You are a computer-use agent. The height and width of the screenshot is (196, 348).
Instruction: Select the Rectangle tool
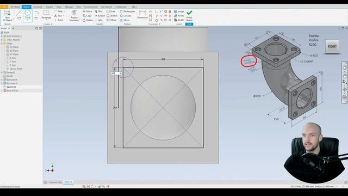[46, 15]
